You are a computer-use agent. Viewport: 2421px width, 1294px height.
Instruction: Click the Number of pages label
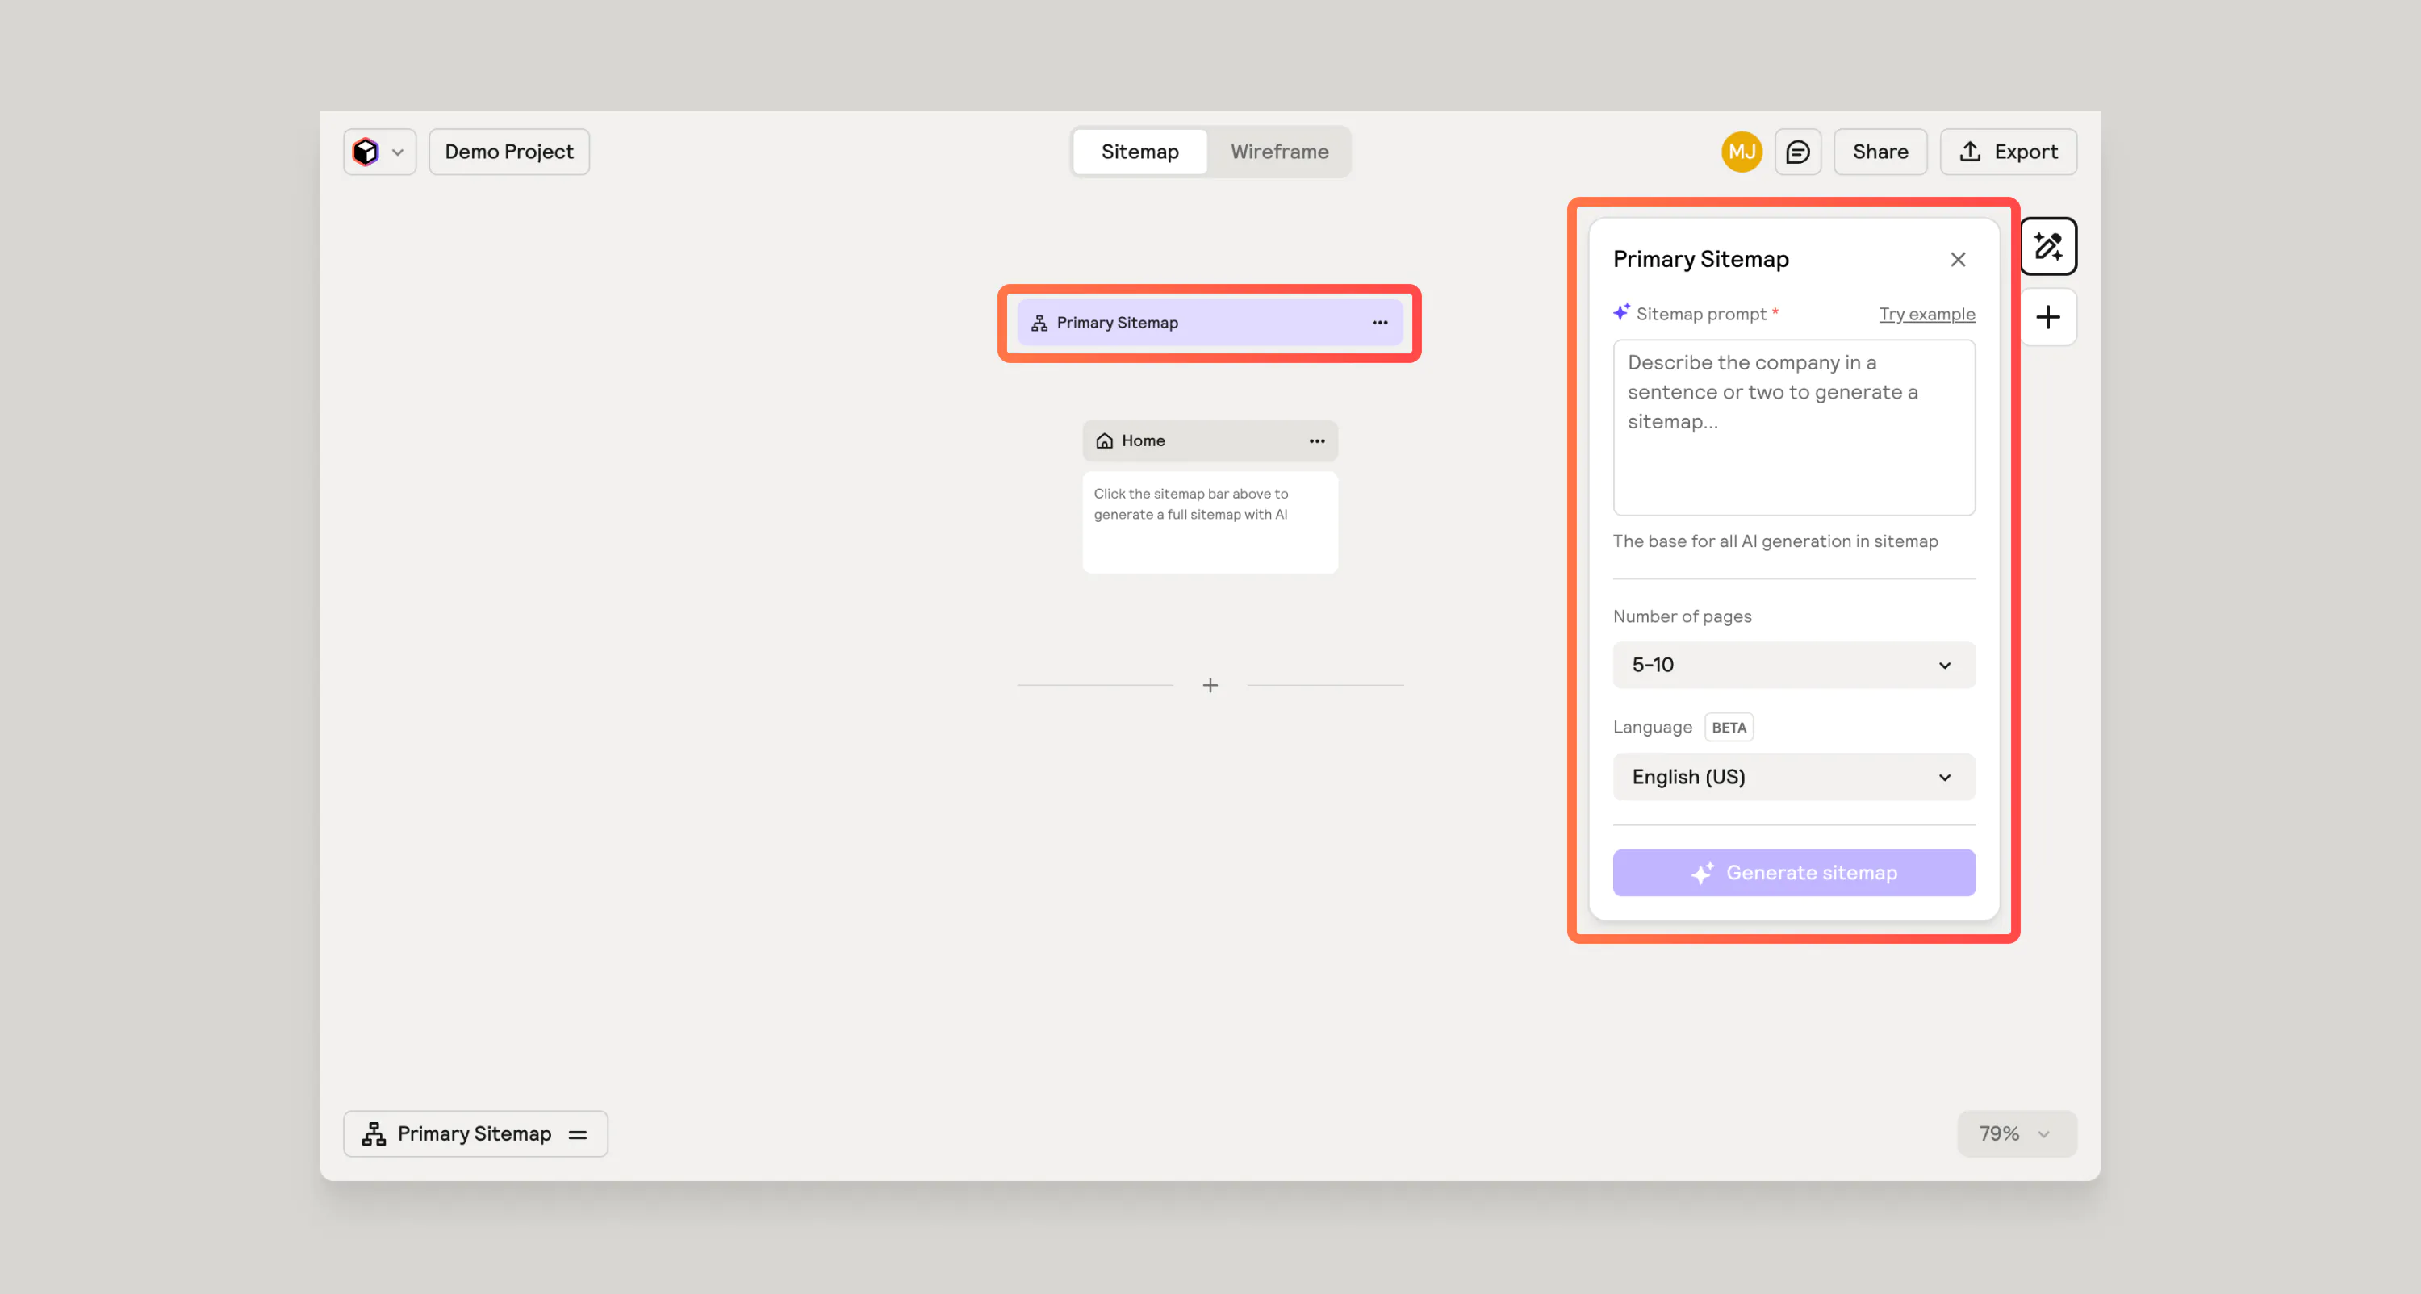pyautogui.click(x=1681, y=616)
